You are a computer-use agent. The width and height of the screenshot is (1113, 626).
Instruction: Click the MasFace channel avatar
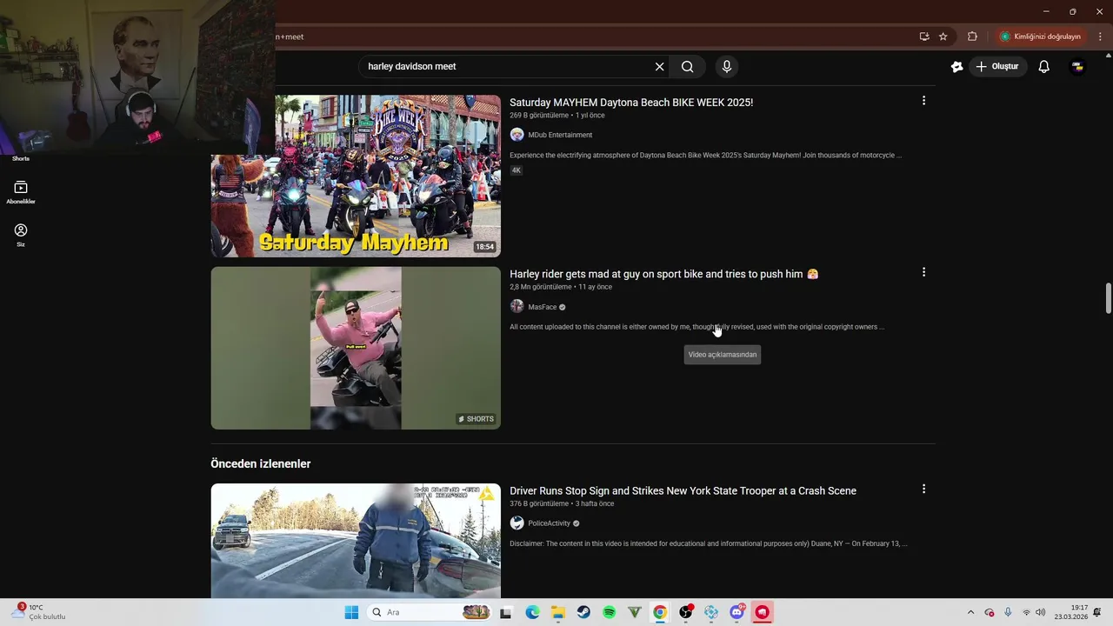517,307
